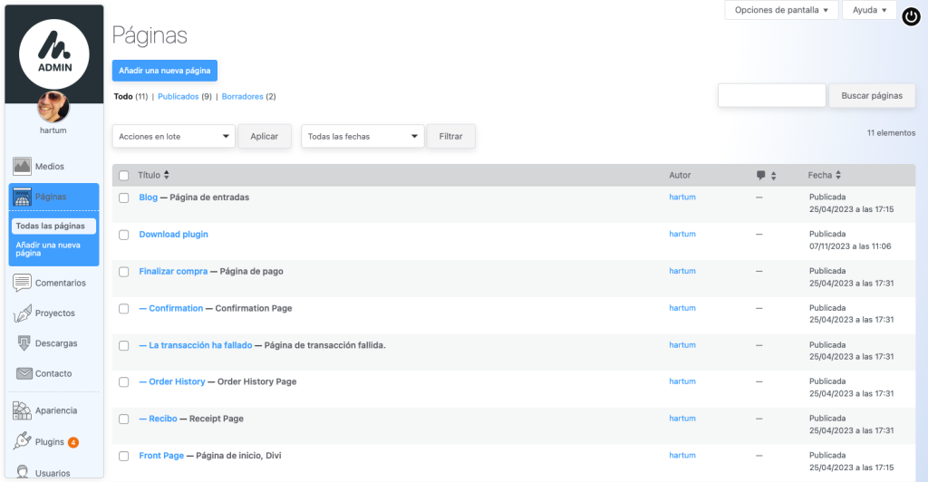Click the blue Añadir una nueva página button
This screenshot has width=928, height=482.
pos(165,71)
